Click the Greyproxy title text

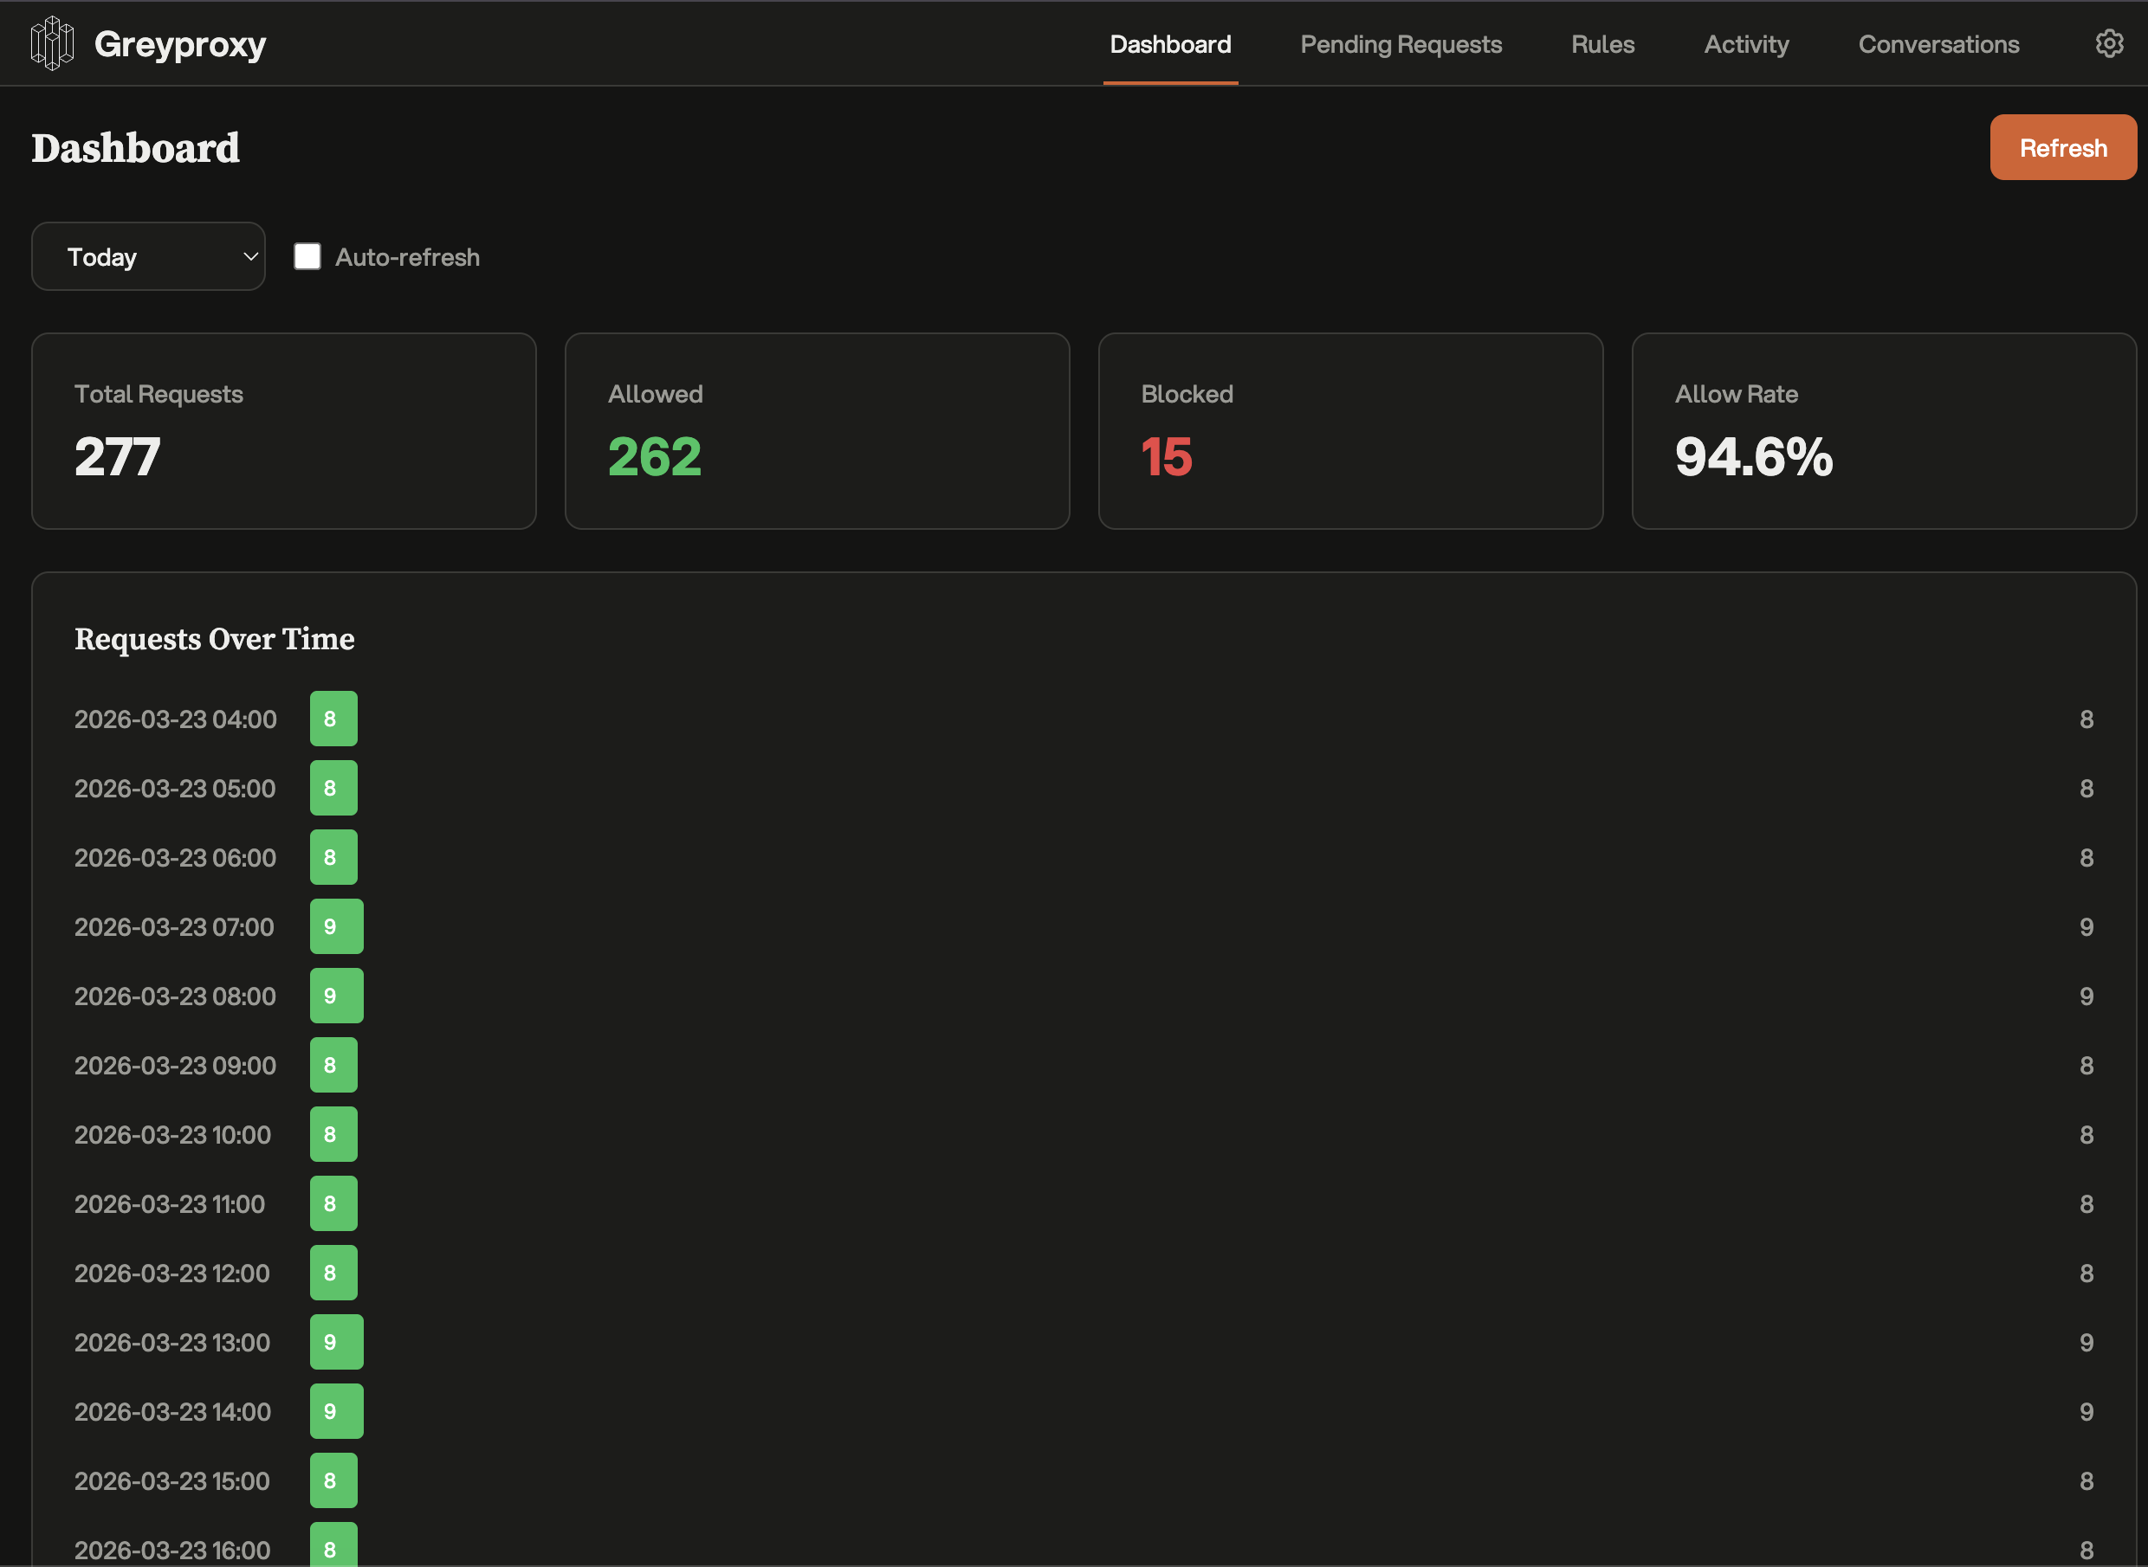[180, 44]
